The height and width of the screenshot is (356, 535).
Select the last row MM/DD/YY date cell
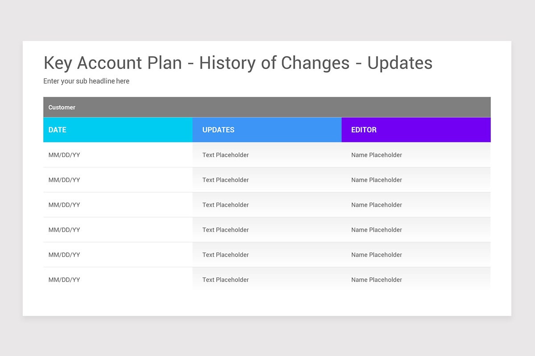64,279
